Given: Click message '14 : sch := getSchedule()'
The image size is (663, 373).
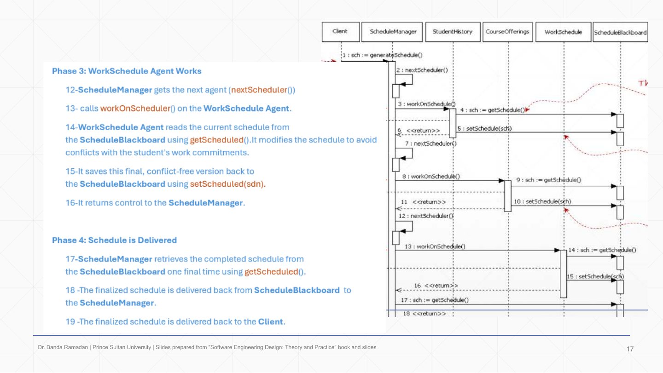Looking at the screenshot, I should coord(602,250).
